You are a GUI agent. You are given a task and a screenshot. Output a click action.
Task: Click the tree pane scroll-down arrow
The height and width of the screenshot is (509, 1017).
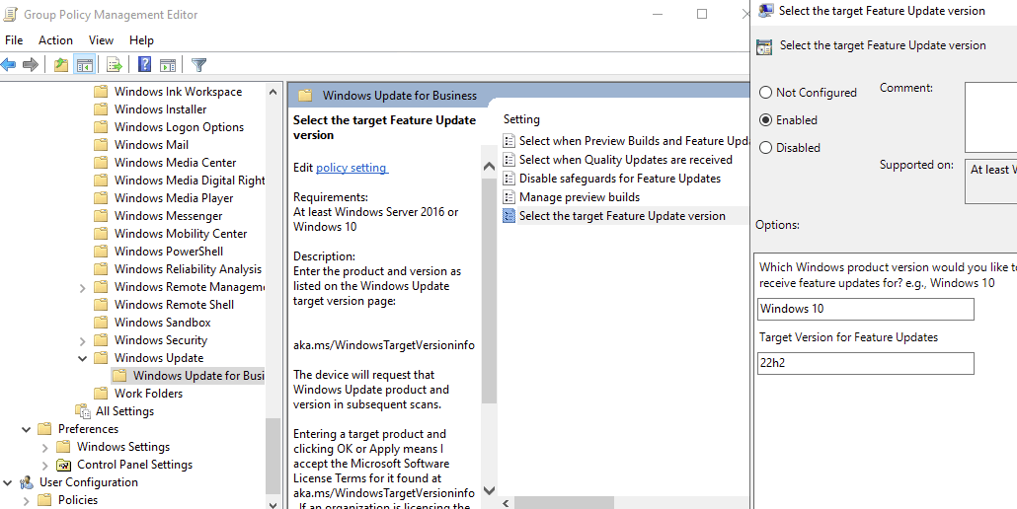click(274, 504)
